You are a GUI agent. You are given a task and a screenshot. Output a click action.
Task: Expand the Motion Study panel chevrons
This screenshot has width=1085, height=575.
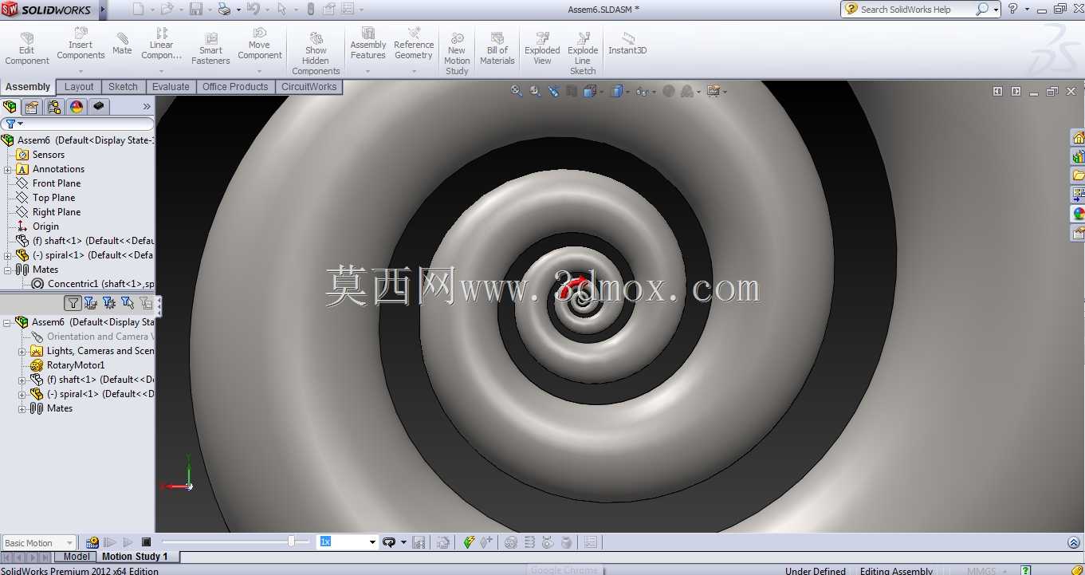click(x=1073, y=542)
